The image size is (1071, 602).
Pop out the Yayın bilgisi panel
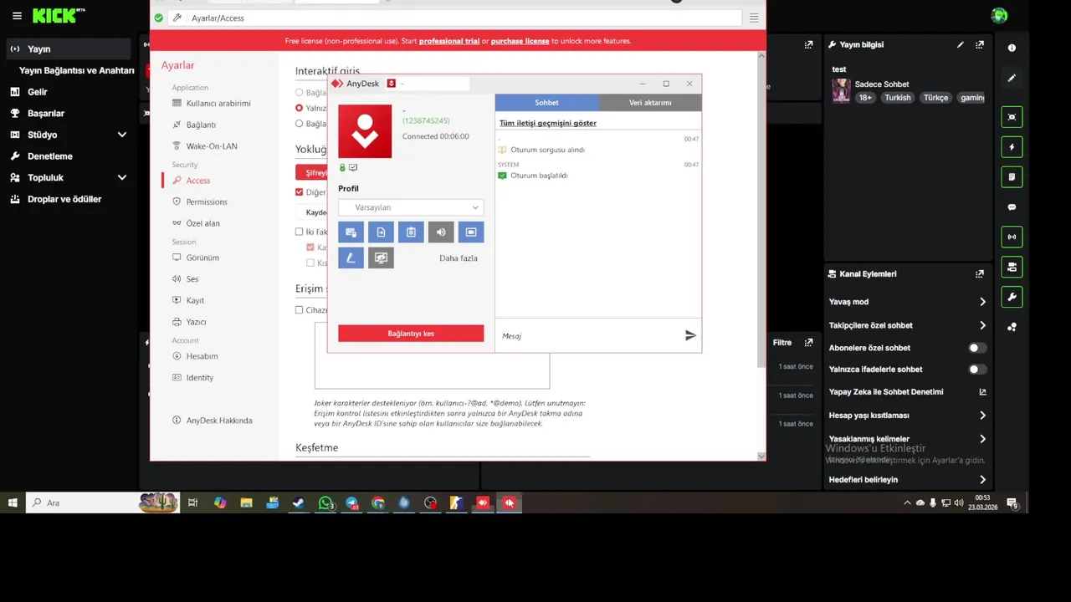980,44
